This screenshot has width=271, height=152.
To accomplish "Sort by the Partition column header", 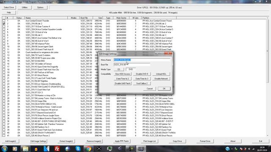I will [x=159, y=18].
